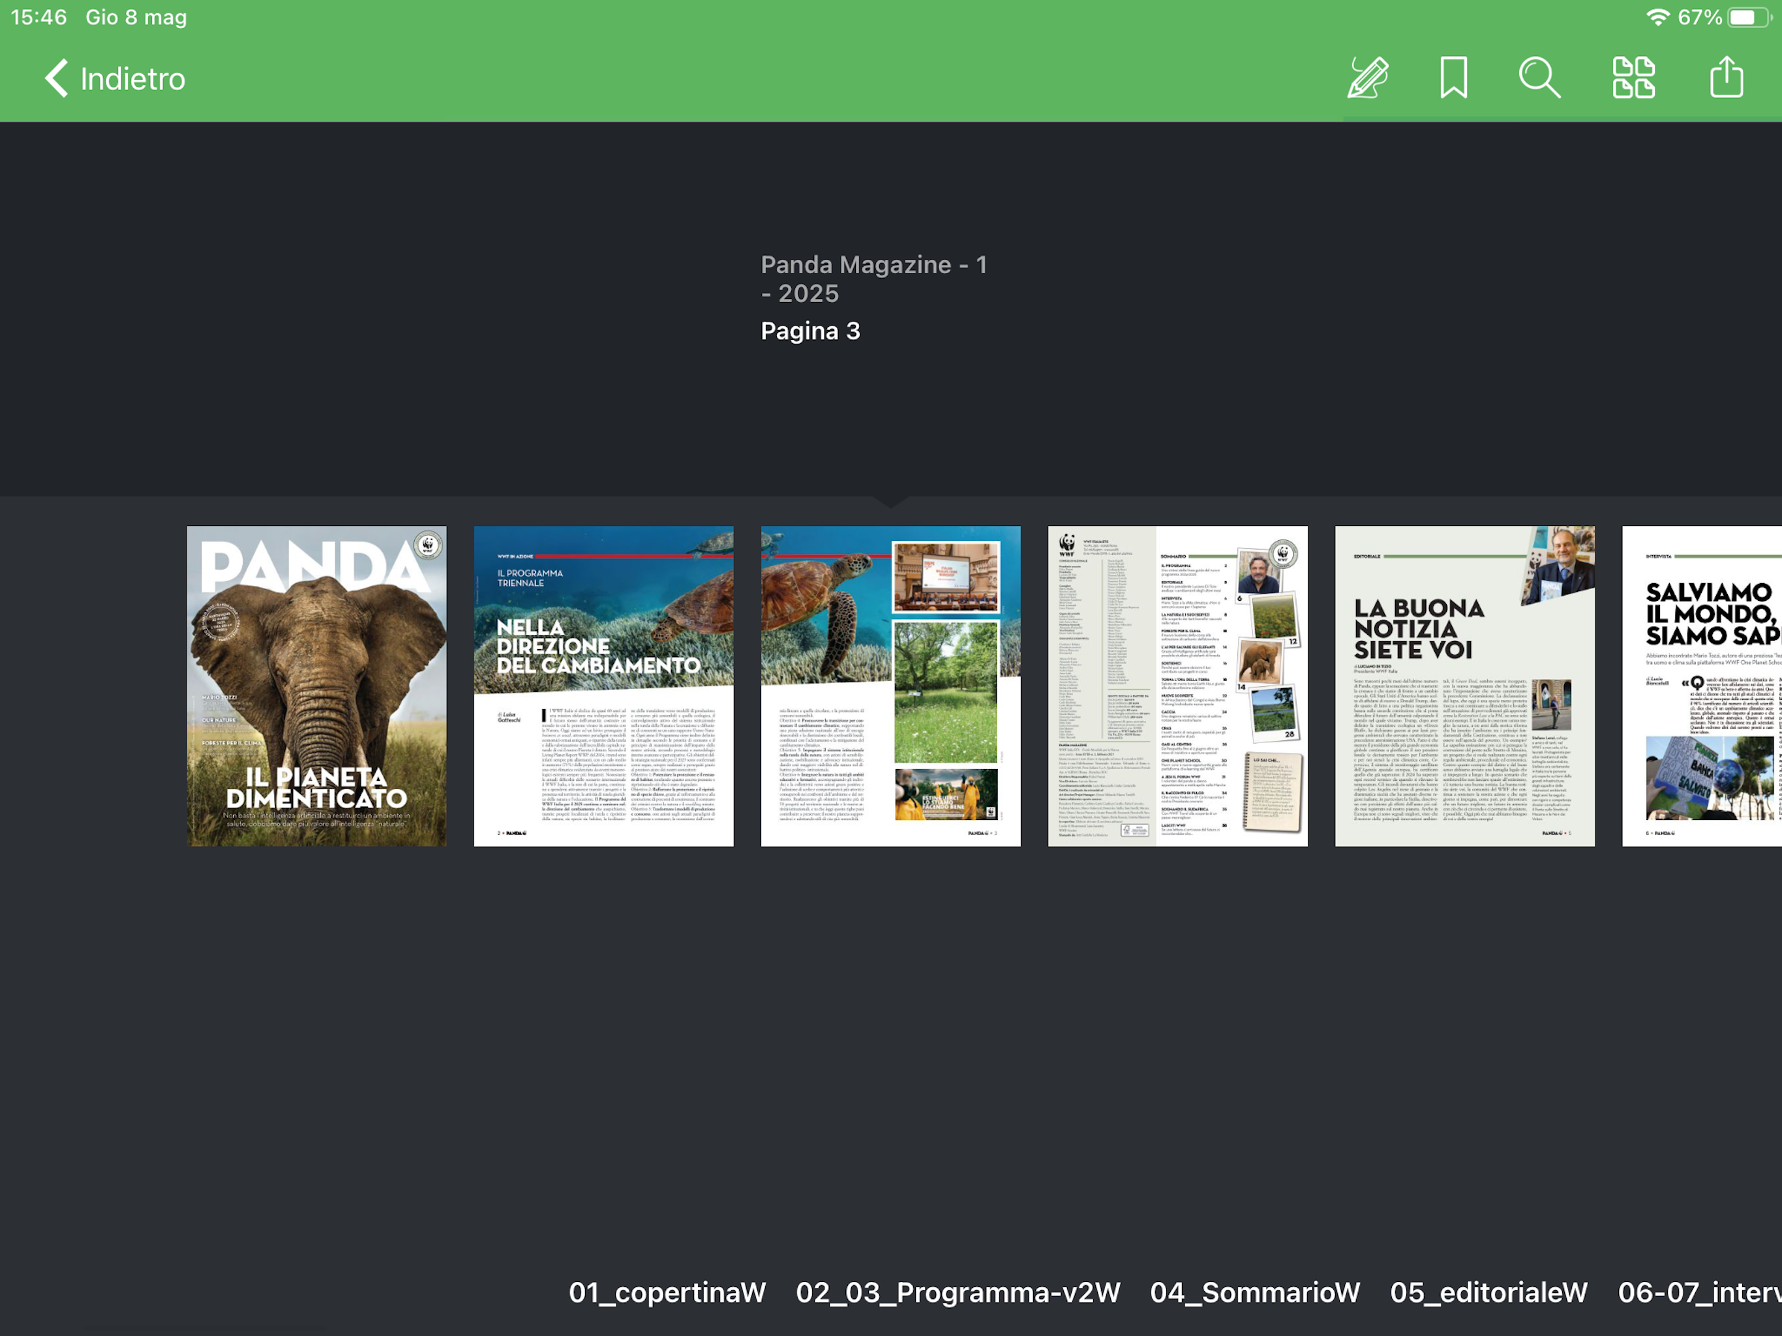Open the share sheet icon

coord(1727,78)
